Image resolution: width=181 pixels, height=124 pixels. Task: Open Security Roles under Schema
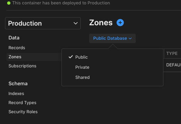(x=23, y=112)
